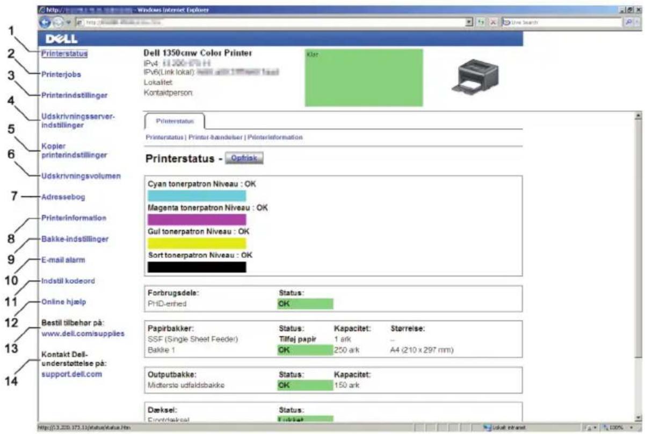Viewport: 645px width, 434px height.
Task: Click the '150 ark' capacity value
Action: point(346,385)
